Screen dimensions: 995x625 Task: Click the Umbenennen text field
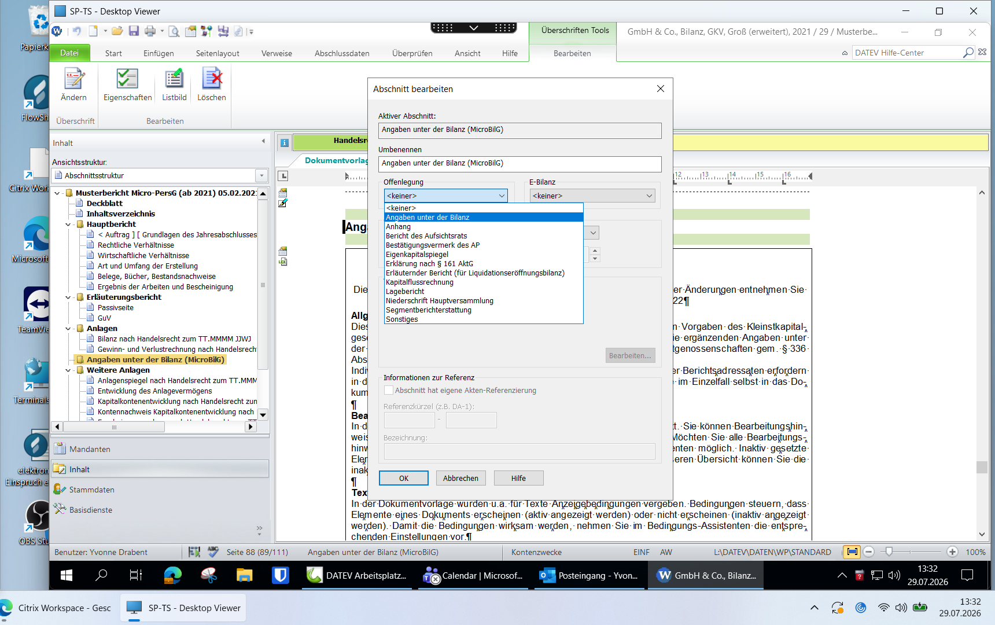tap(519, 164)
